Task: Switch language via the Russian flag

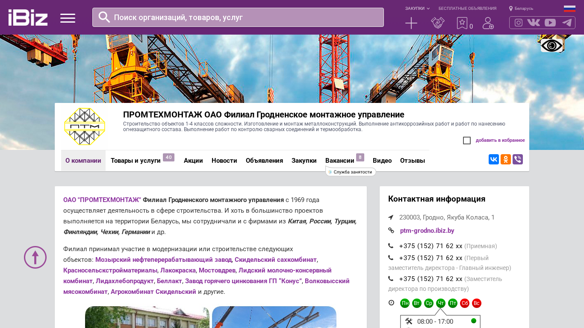Action: (x=569, y=9)
